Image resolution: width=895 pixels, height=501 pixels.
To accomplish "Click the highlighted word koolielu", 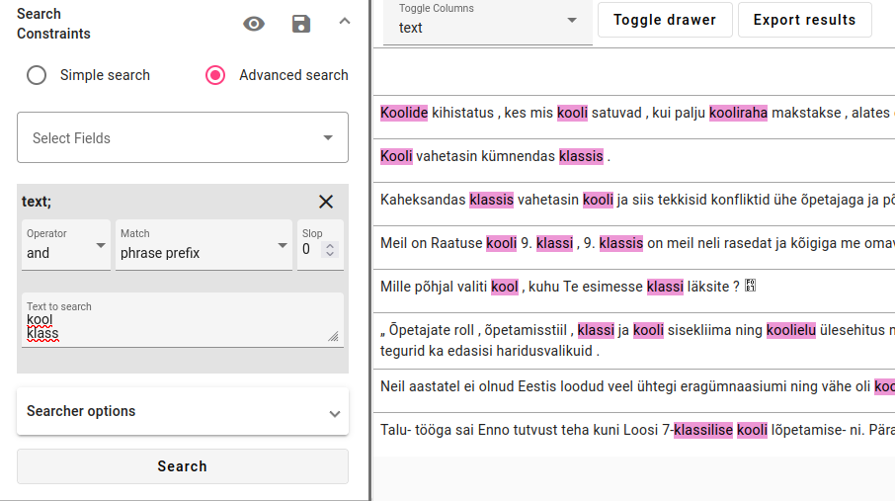I will pyautogui.click(x=791, y=330).
